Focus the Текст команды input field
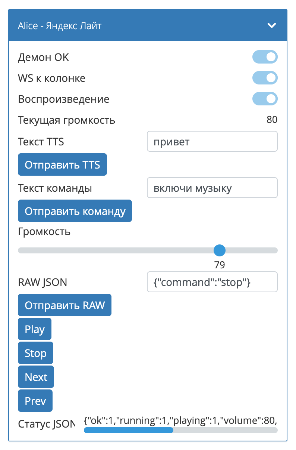 212,188
